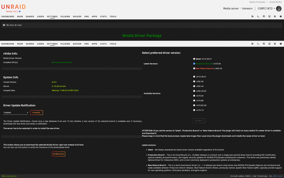Go to DOCKER in the Unraid header menu

77,16
